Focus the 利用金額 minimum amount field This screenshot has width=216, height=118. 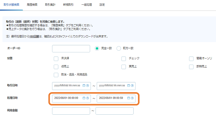pyautogui.click(x=71, y=111)
